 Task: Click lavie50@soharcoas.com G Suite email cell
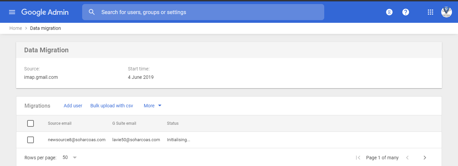[136, 140]
